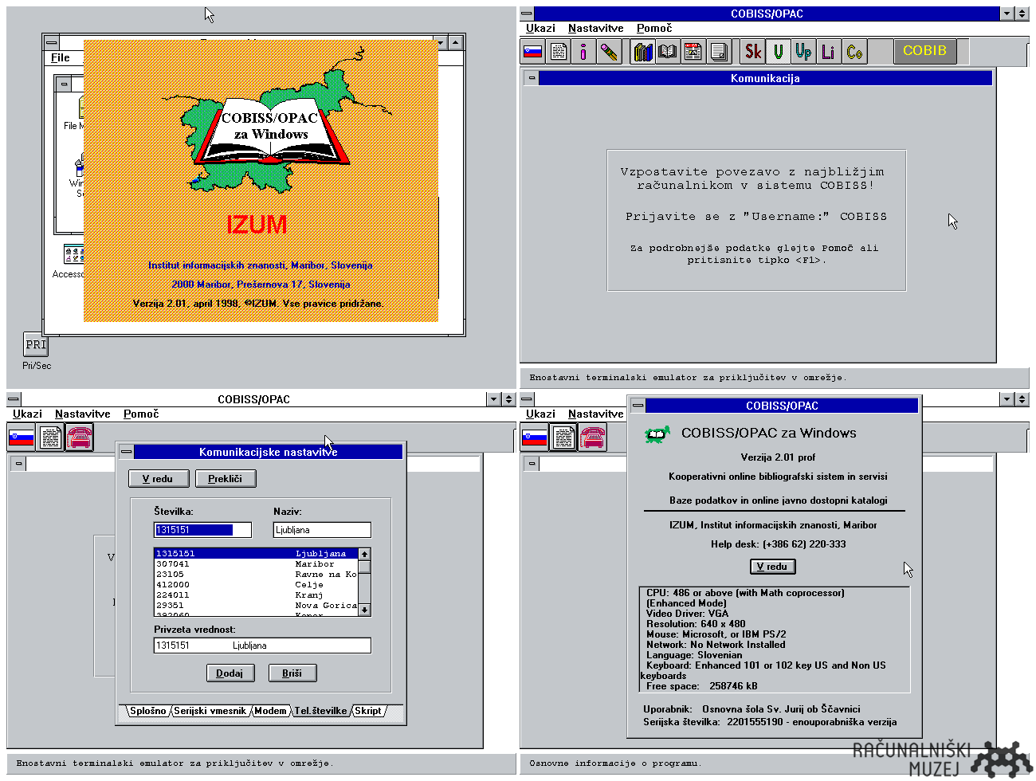1036x781 pixels.
Task: Click the yellow COBIB button
Action: pos(924,51)
